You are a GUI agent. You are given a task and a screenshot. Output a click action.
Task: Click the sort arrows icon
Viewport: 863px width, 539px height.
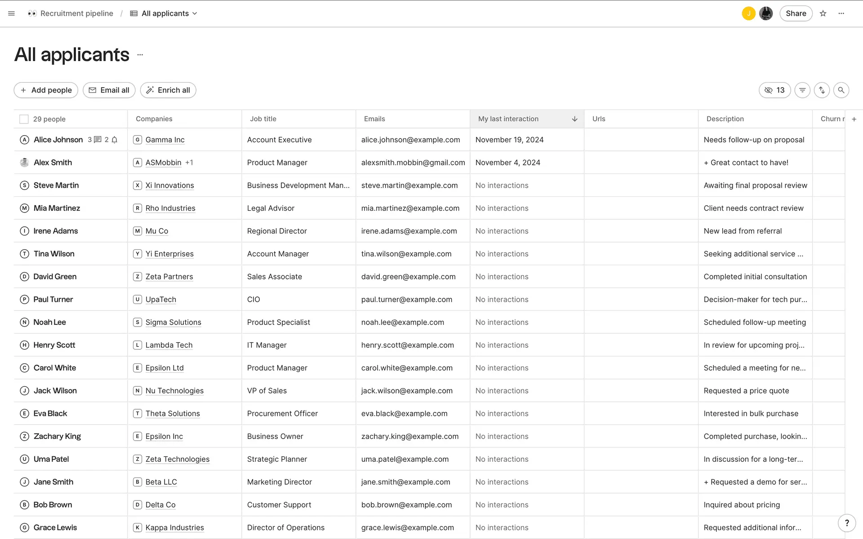point(822,90)
